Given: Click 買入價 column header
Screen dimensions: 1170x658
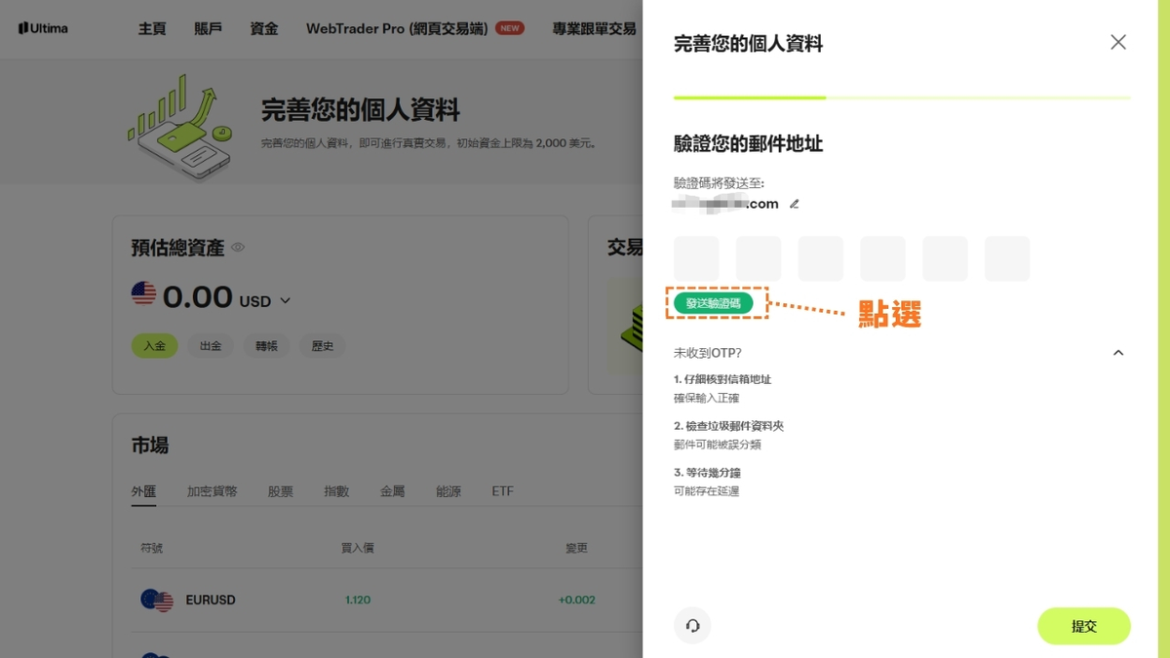Looking at the screenshot, I should [x=358, y=549].
